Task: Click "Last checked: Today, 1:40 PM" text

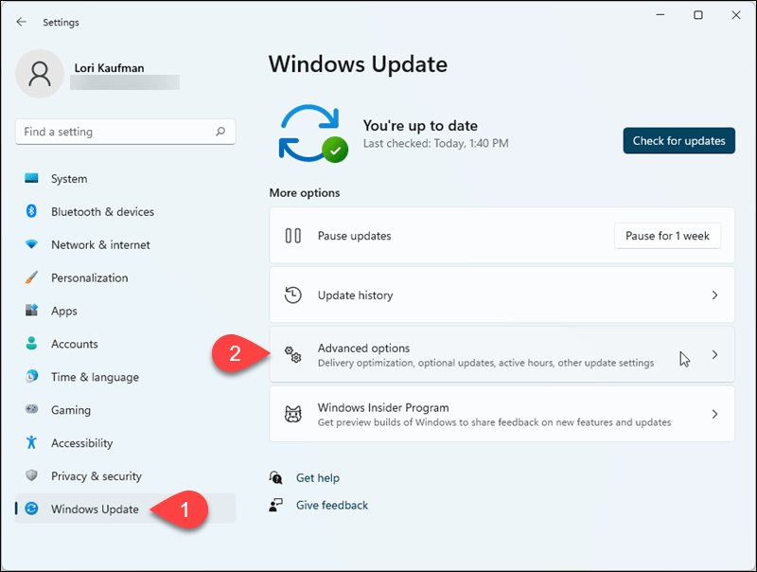Action: [436, 144]
